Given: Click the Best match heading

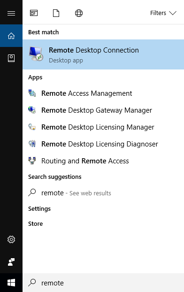Looking at the screenshot, I should 43,32.
